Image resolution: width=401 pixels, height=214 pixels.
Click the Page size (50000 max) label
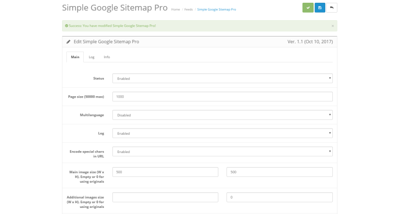(x=86, y=97)
